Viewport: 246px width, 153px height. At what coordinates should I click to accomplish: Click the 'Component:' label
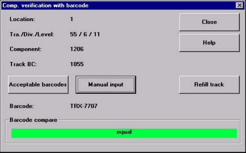(25, 49)
